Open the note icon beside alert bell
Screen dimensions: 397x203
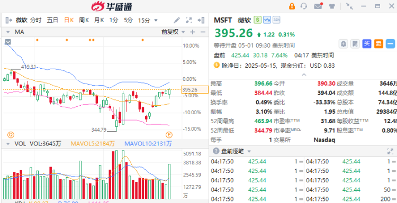355,44
